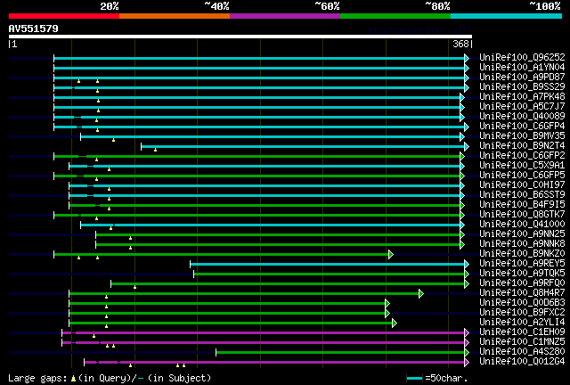This screenshot has height=385, width=570.
Task: Click the UniRef100_A9TQK5 label
Action: [522, 274]
